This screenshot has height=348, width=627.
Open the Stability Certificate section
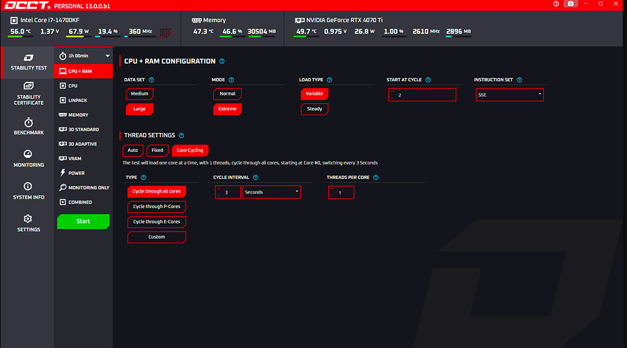[x=28, y=93]
